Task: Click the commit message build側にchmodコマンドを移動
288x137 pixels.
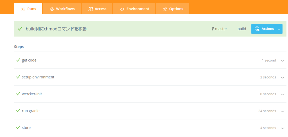Action: pyautogui.click(x=56, y=29)
